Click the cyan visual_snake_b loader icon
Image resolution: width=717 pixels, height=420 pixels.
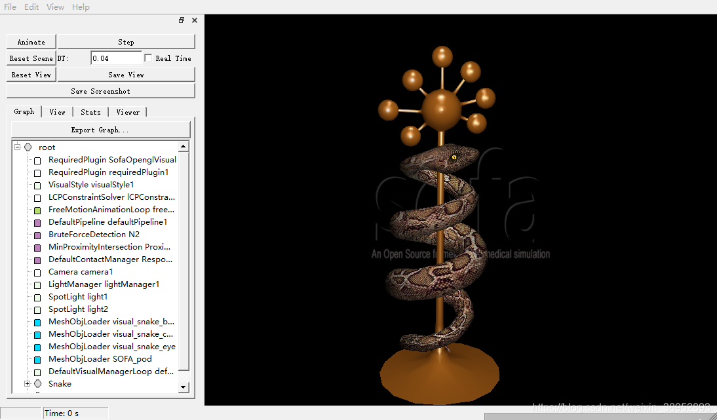coord(37,322)
